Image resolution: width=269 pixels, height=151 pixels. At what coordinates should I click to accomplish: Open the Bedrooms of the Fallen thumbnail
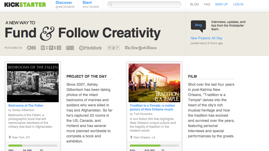33,83
